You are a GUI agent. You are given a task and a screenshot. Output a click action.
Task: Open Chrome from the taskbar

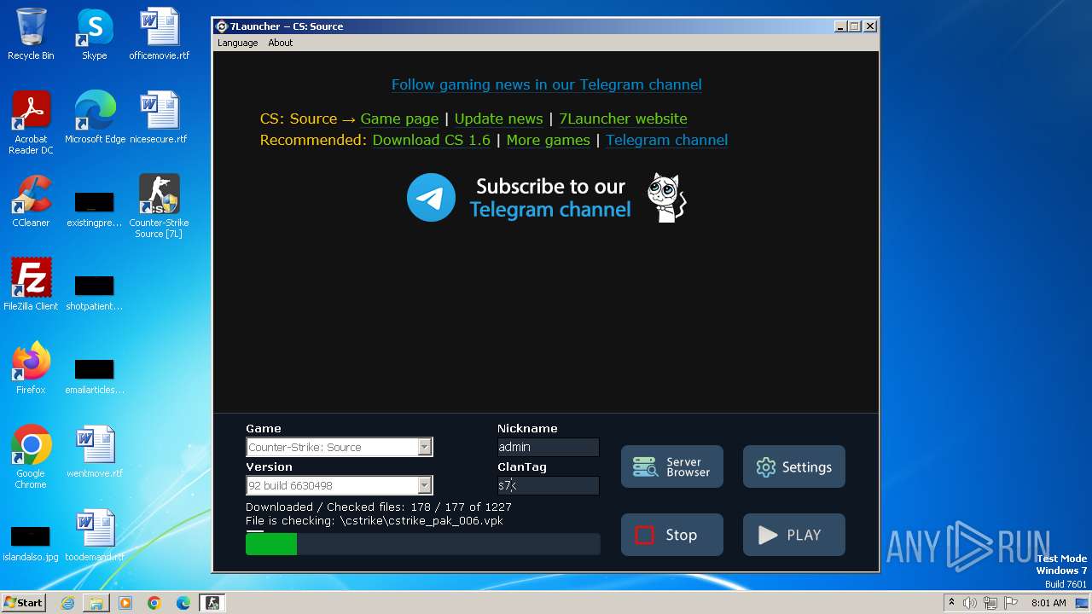pos(154,603)
